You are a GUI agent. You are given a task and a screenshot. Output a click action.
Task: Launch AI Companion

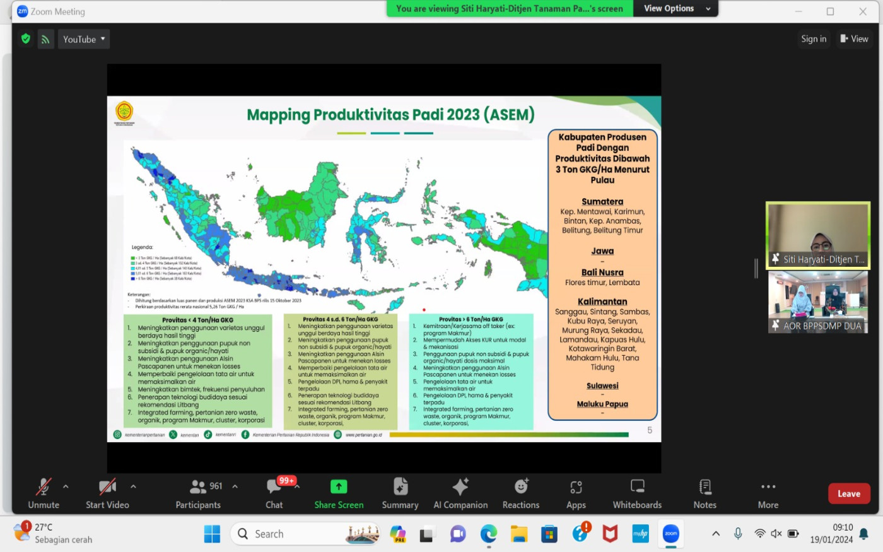pyautogui.click(x=460, y=493)
